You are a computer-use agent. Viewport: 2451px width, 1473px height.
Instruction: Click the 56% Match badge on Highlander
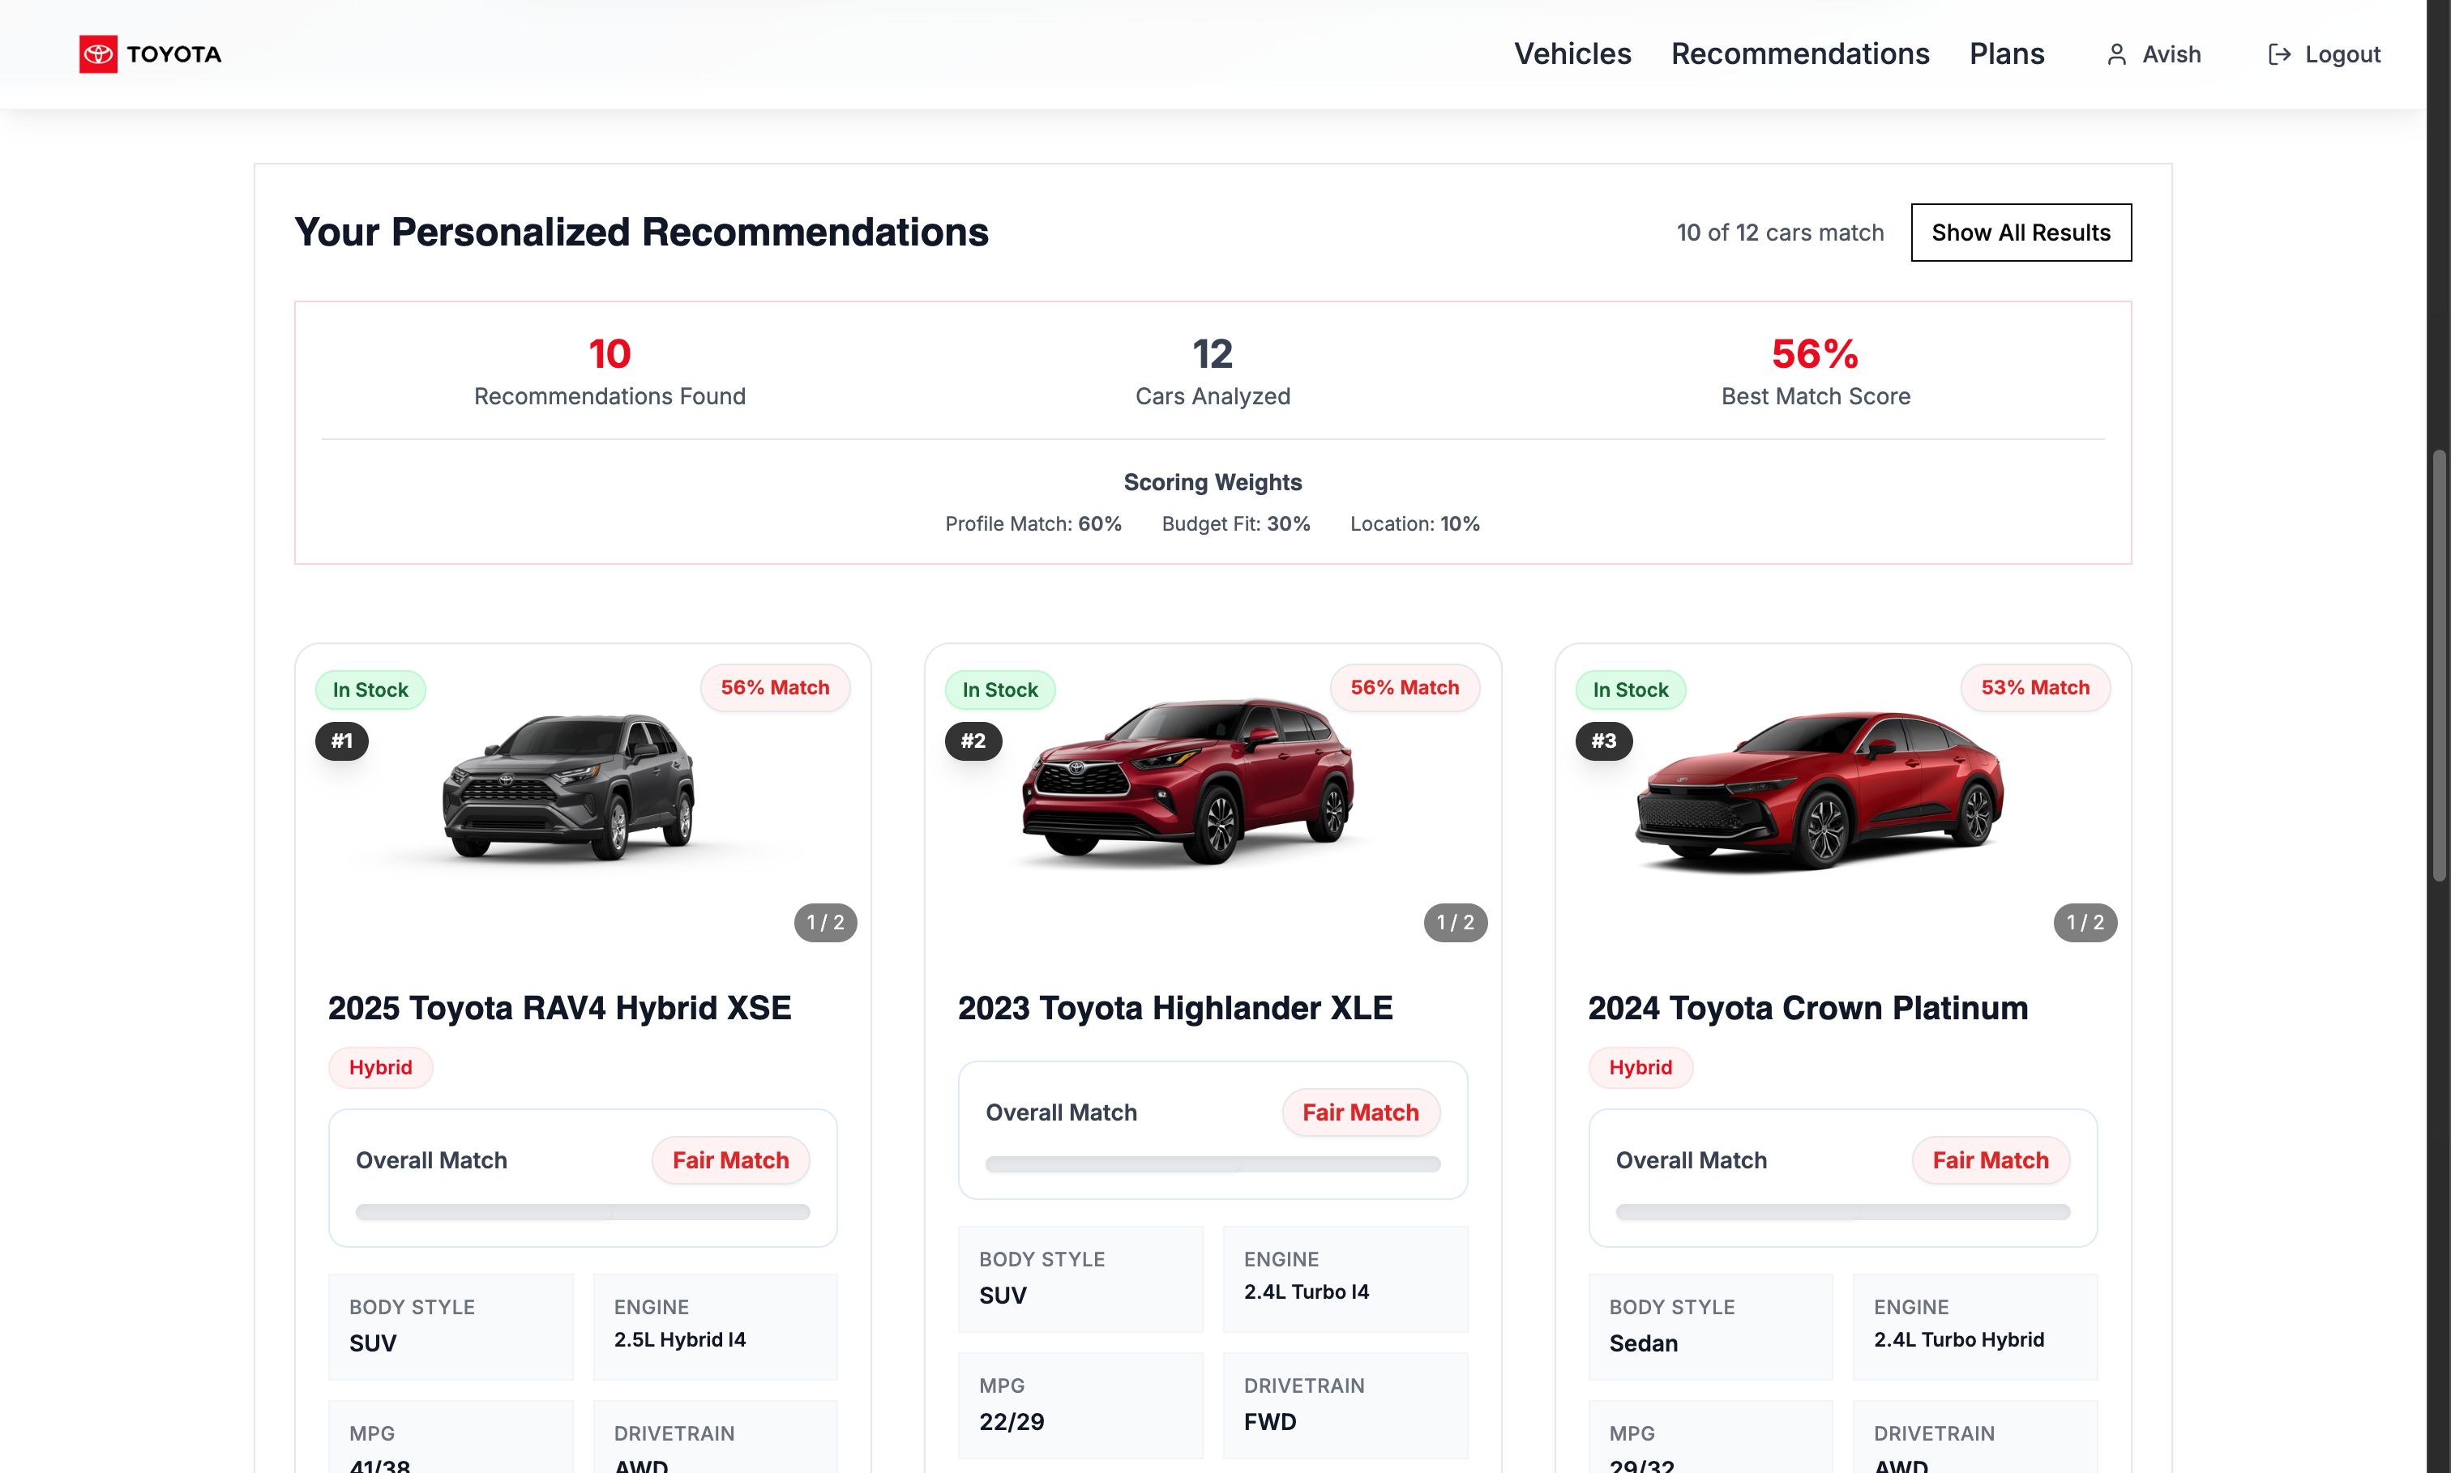[1404, 688]
